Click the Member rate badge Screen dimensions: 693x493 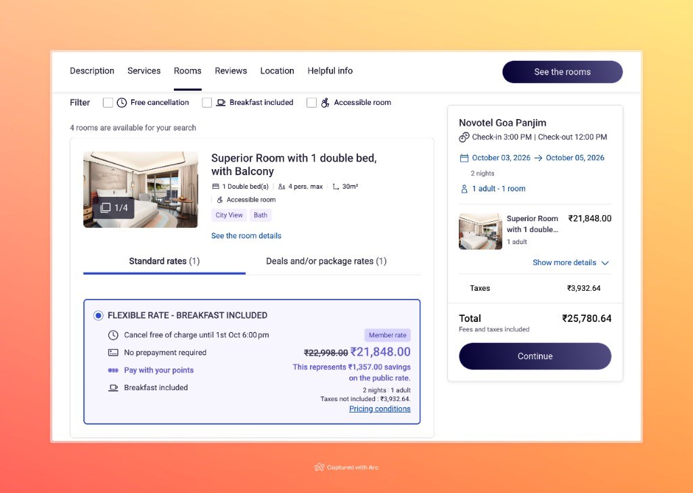tap(388, 335)
